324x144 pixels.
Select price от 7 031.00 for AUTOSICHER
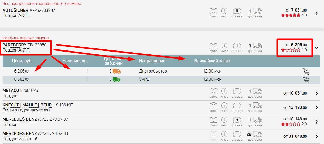coord(296,10)
